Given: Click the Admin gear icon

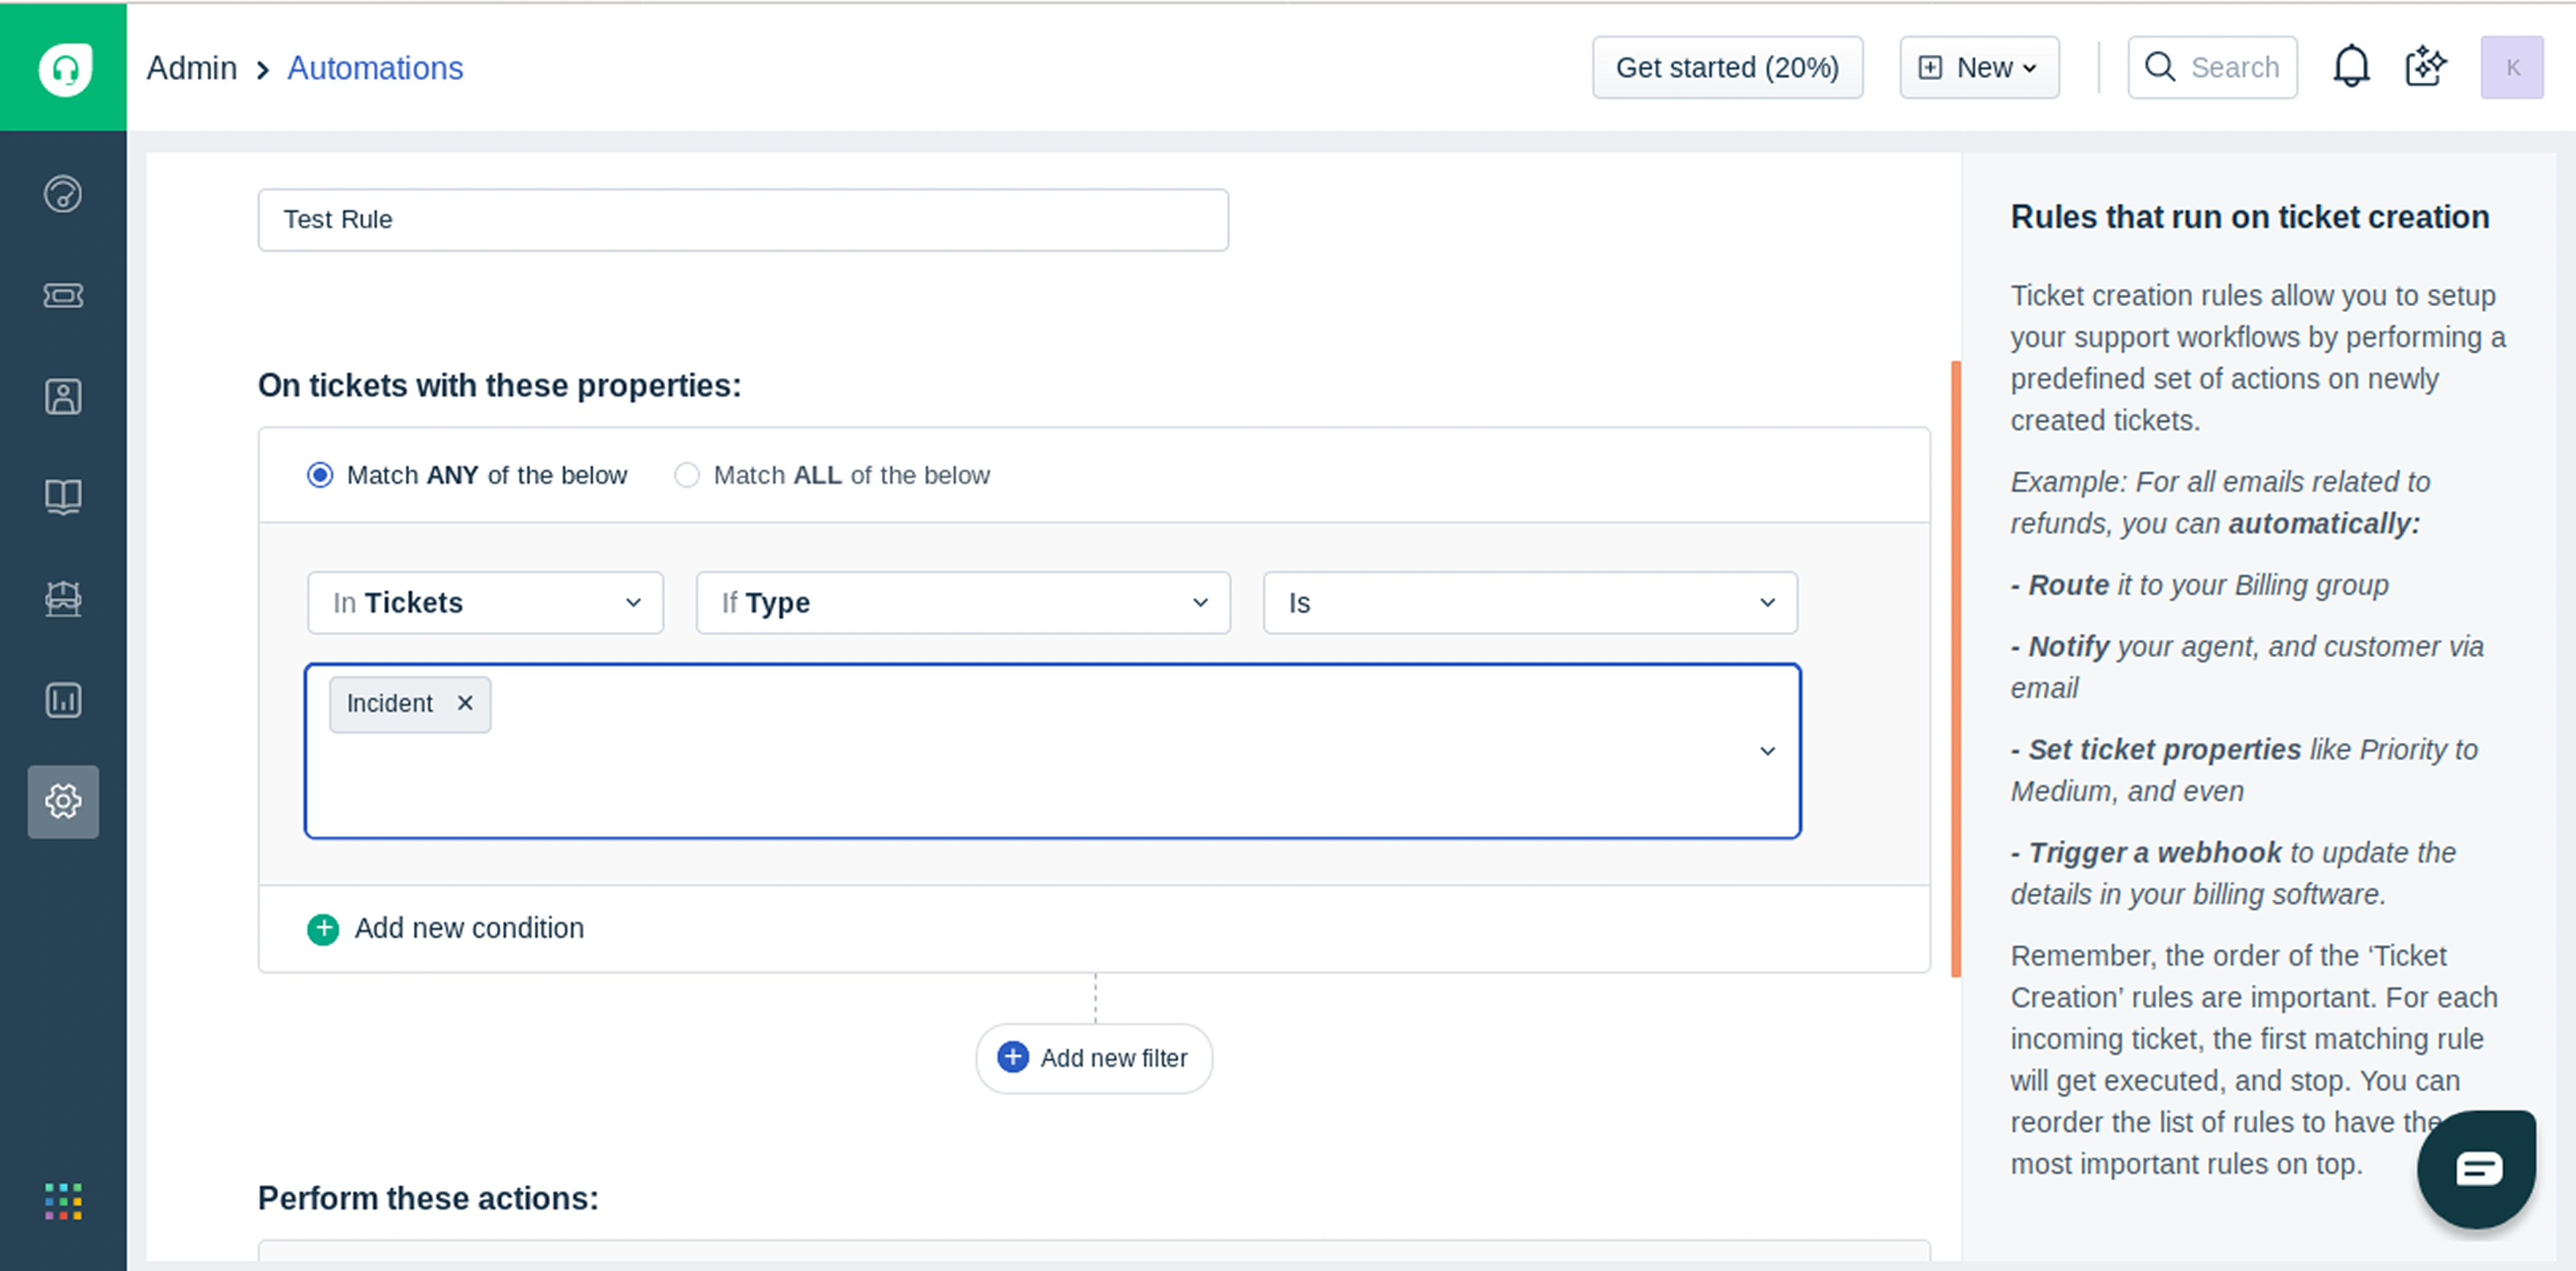Looking at the screenshot, I should (63, 801).
